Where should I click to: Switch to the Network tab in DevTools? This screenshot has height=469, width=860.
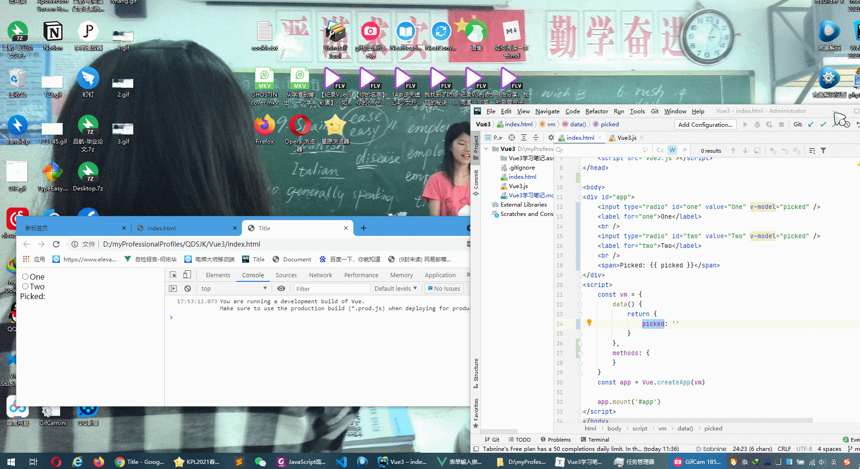tap(320, 275)
